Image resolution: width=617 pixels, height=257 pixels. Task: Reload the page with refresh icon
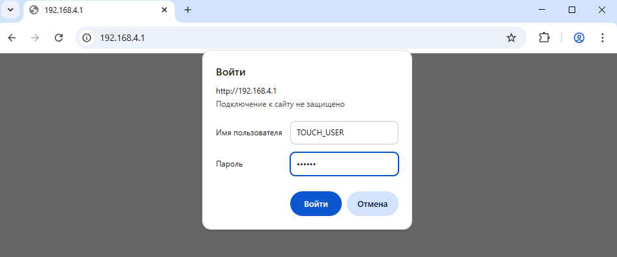[59, 38]
